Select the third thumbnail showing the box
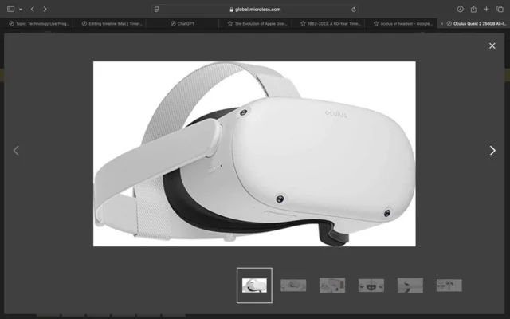 332,286
